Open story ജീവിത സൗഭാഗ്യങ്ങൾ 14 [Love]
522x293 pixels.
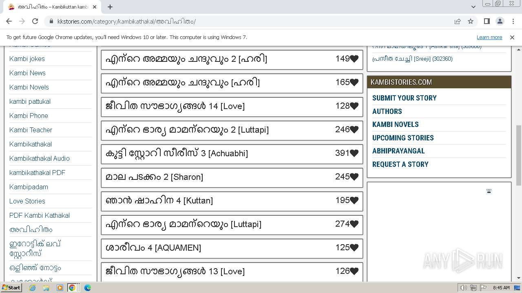coord(175,106)
